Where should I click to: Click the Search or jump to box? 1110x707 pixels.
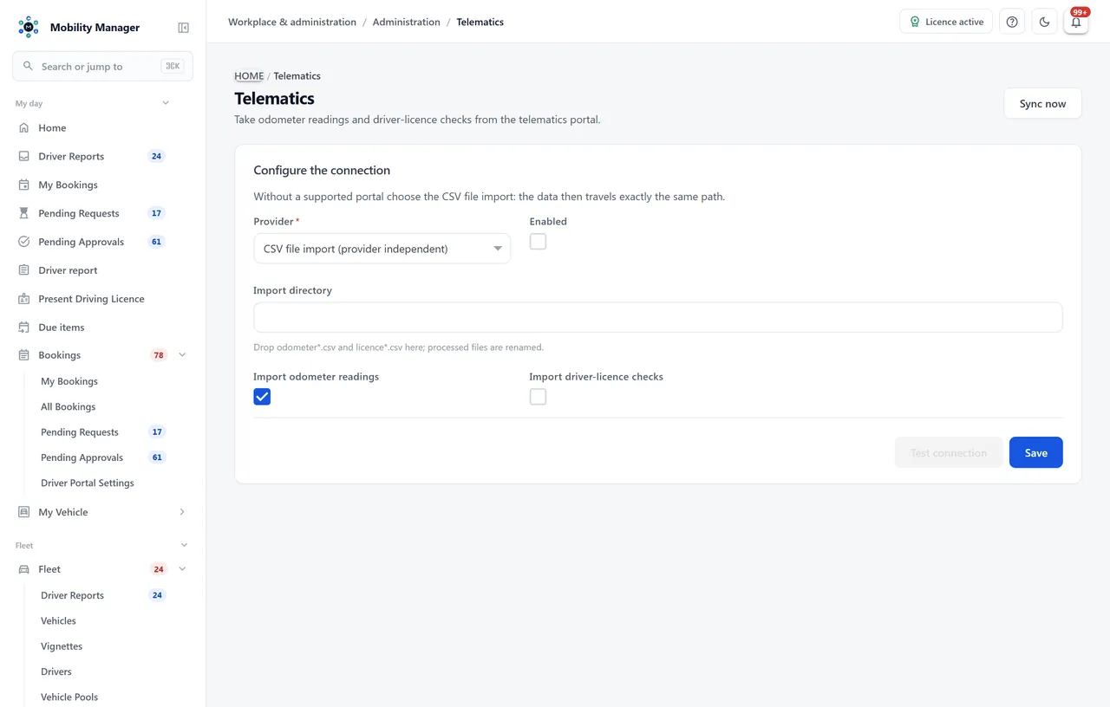[x=102, y=66]
